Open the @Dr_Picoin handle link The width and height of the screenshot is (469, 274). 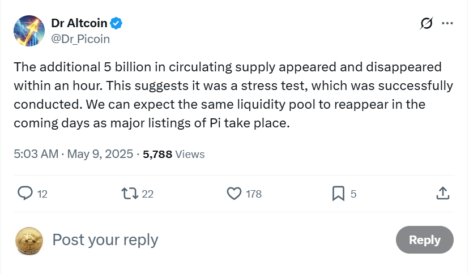click(80, 39)
